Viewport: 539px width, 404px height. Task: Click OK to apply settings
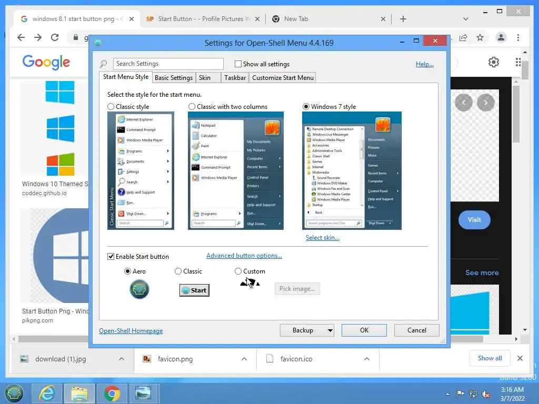[364, 330]
